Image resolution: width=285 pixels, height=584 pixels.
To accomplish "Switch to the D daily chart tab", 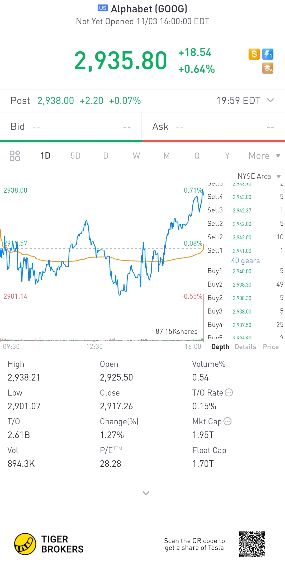I will click(106, 156).
